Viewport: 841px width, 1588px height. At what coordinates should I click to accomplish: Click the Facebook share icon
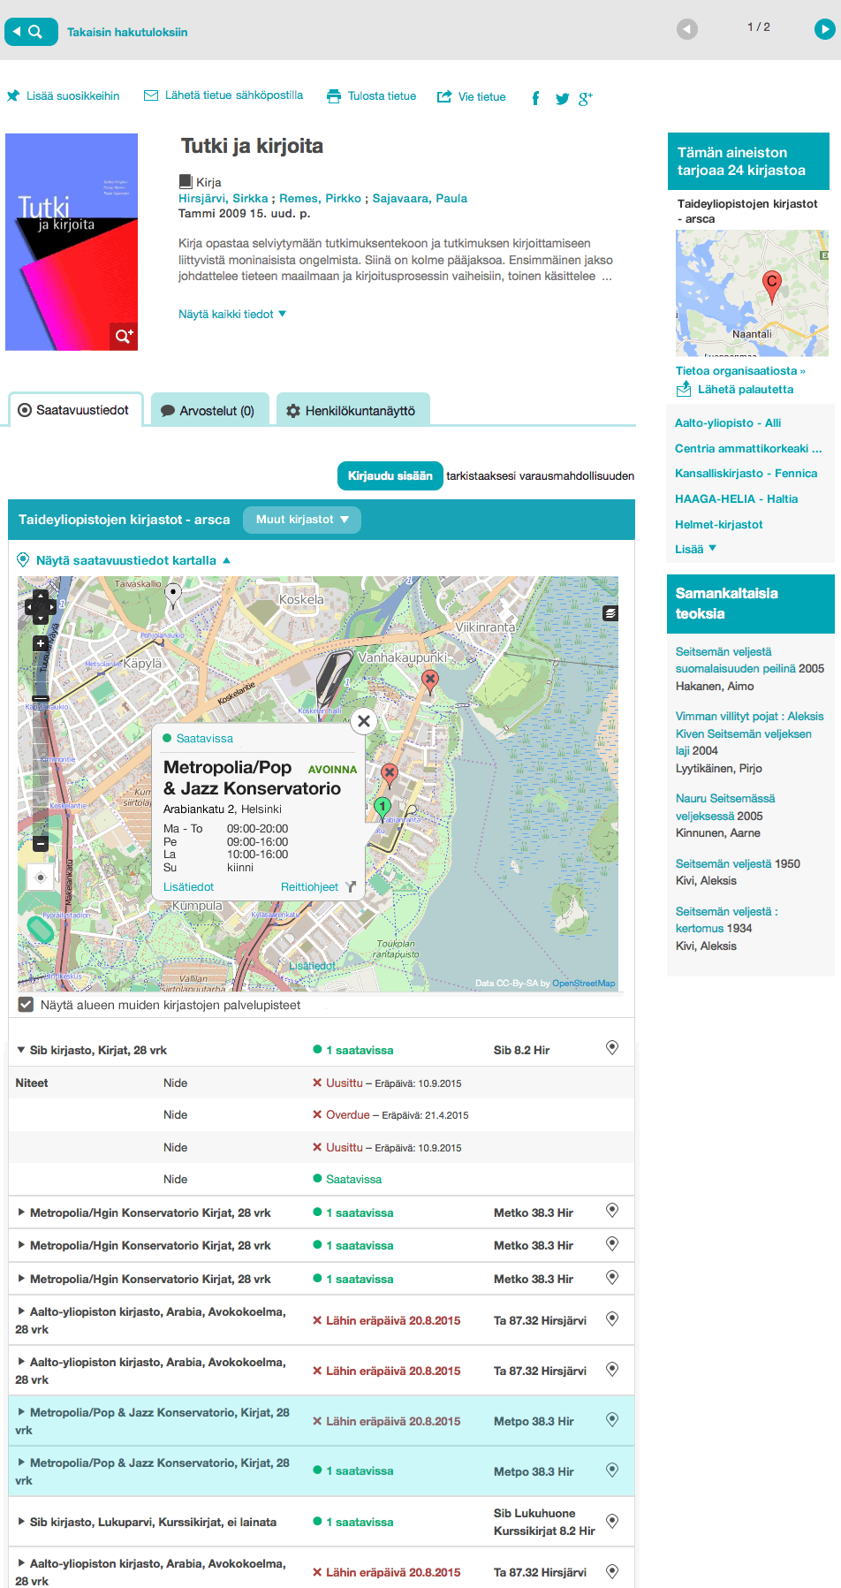(x=535, y=98)
